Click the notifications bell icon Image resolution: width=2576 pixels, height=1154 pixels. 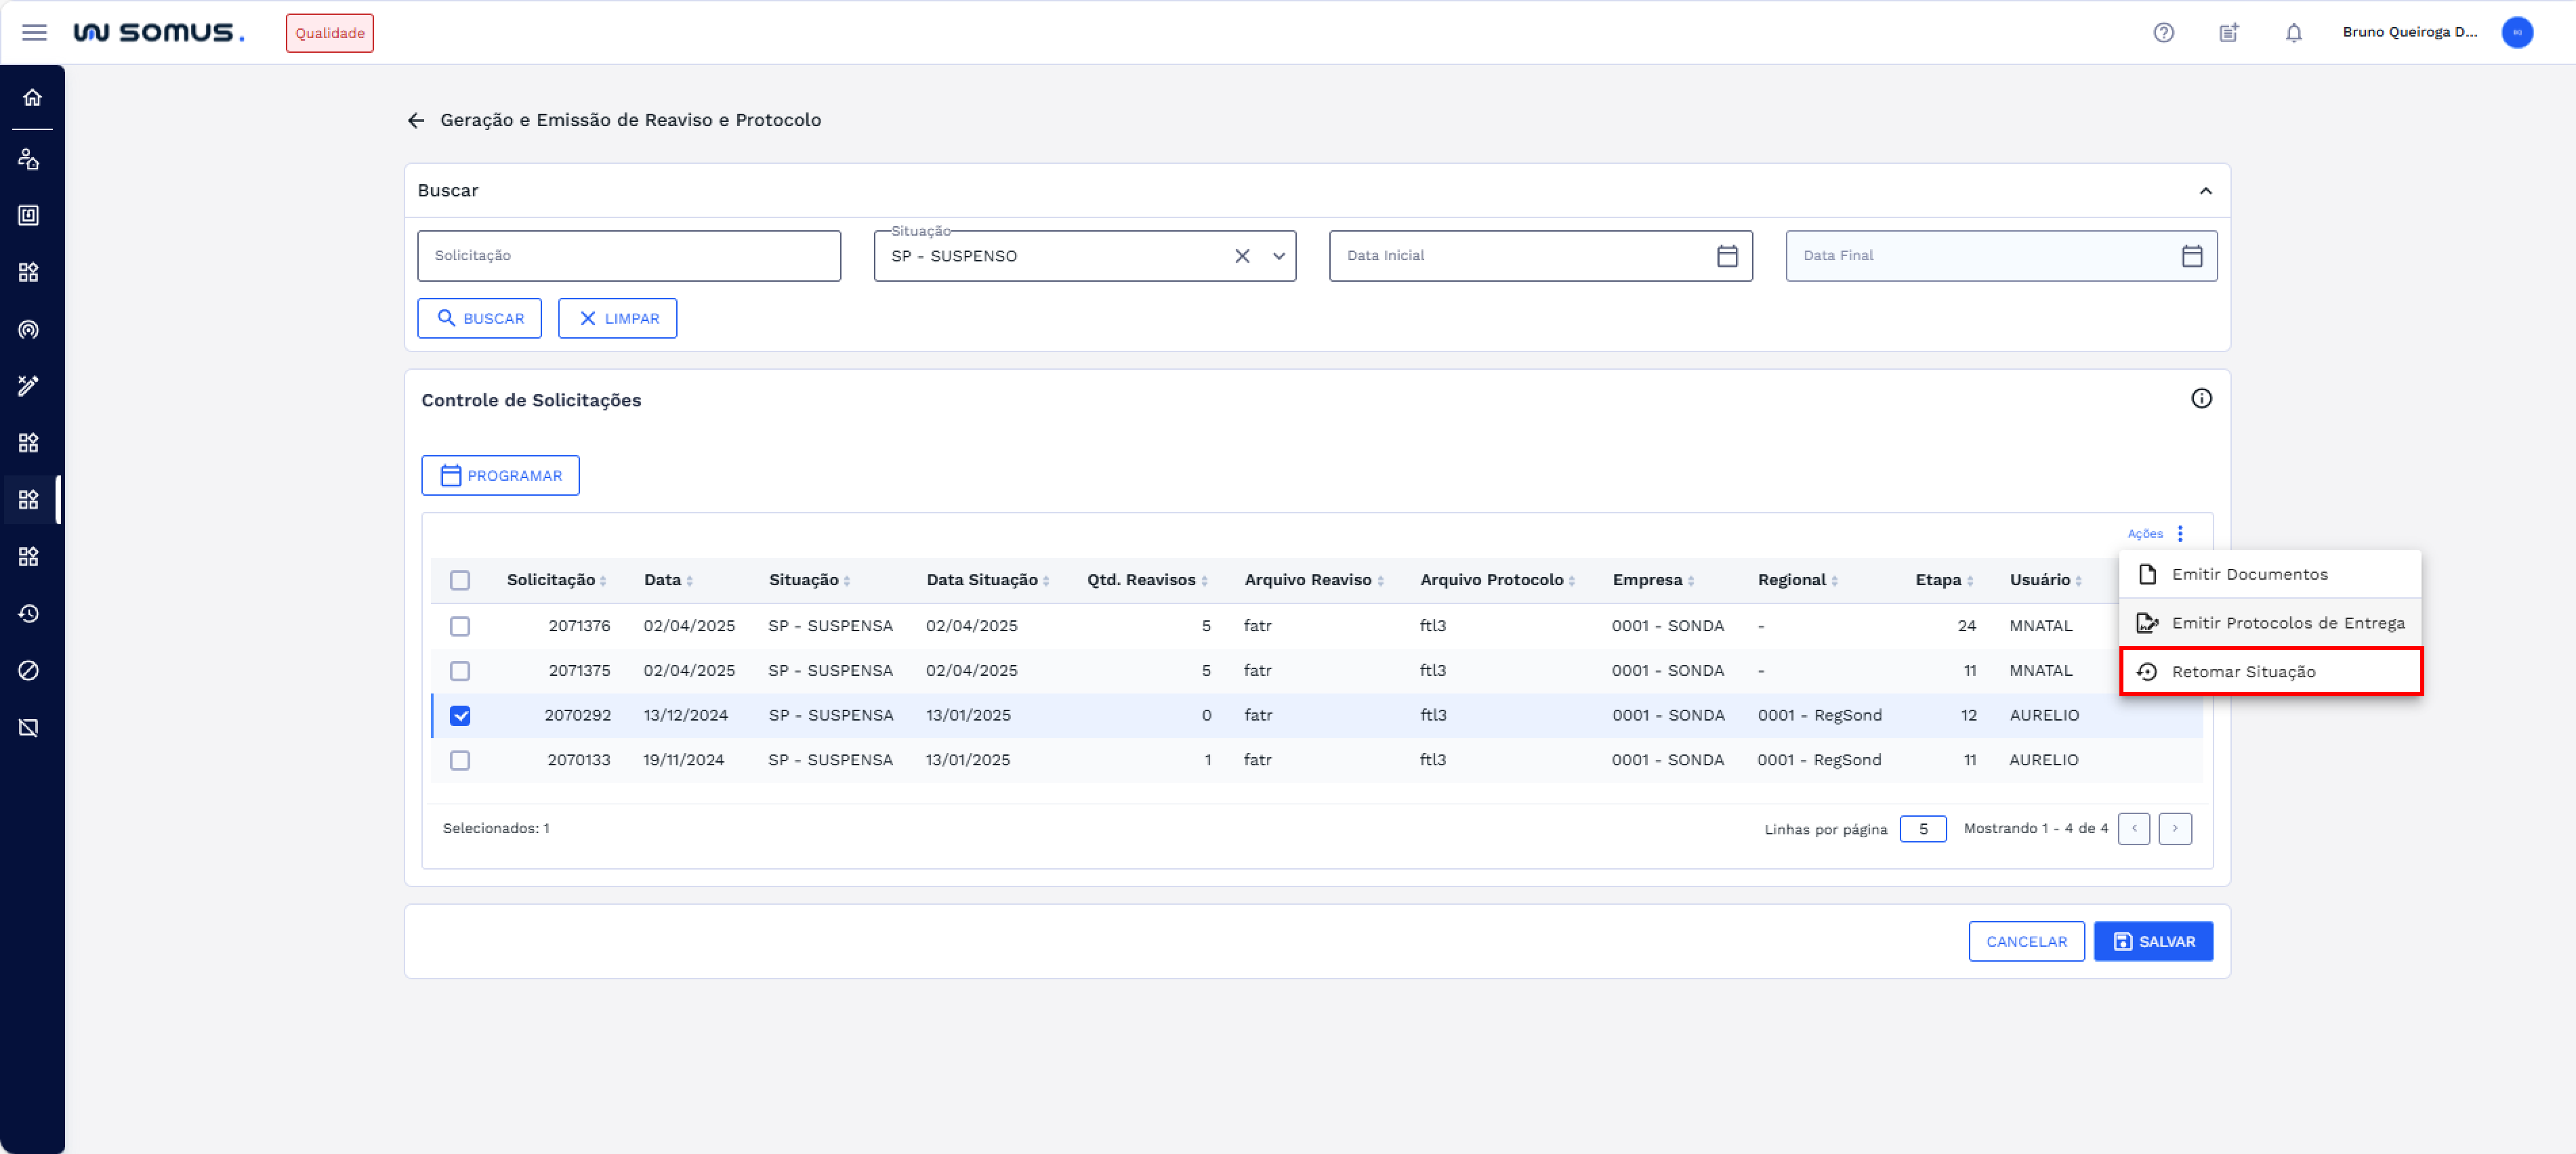click(2293, 33)
